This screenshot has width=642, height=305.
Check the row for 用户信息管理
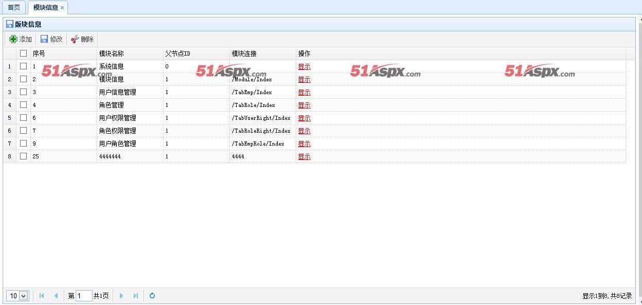point(23,92)
